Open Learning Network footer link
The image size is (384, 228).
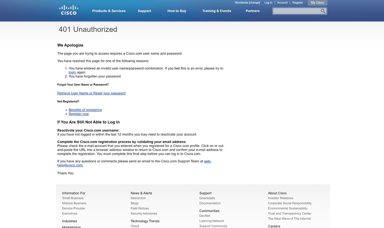pyautogui.click(x=211, y=221)
